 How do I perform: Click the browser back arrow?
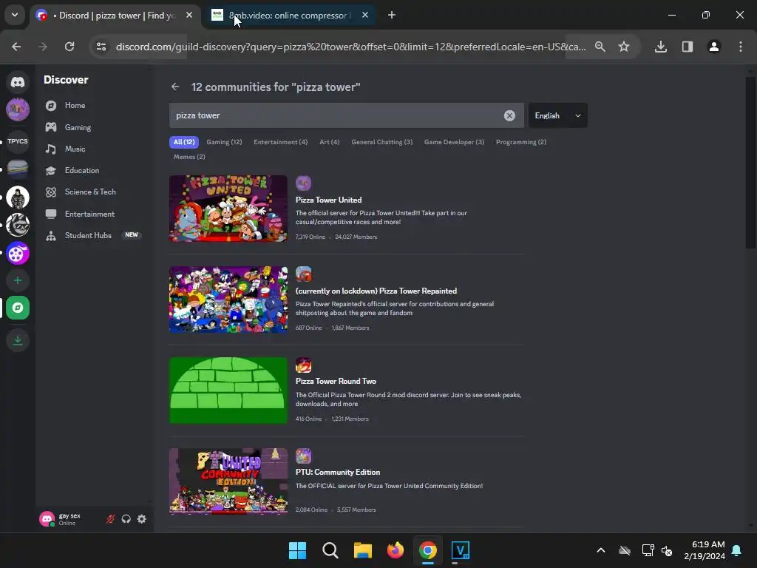16,47
